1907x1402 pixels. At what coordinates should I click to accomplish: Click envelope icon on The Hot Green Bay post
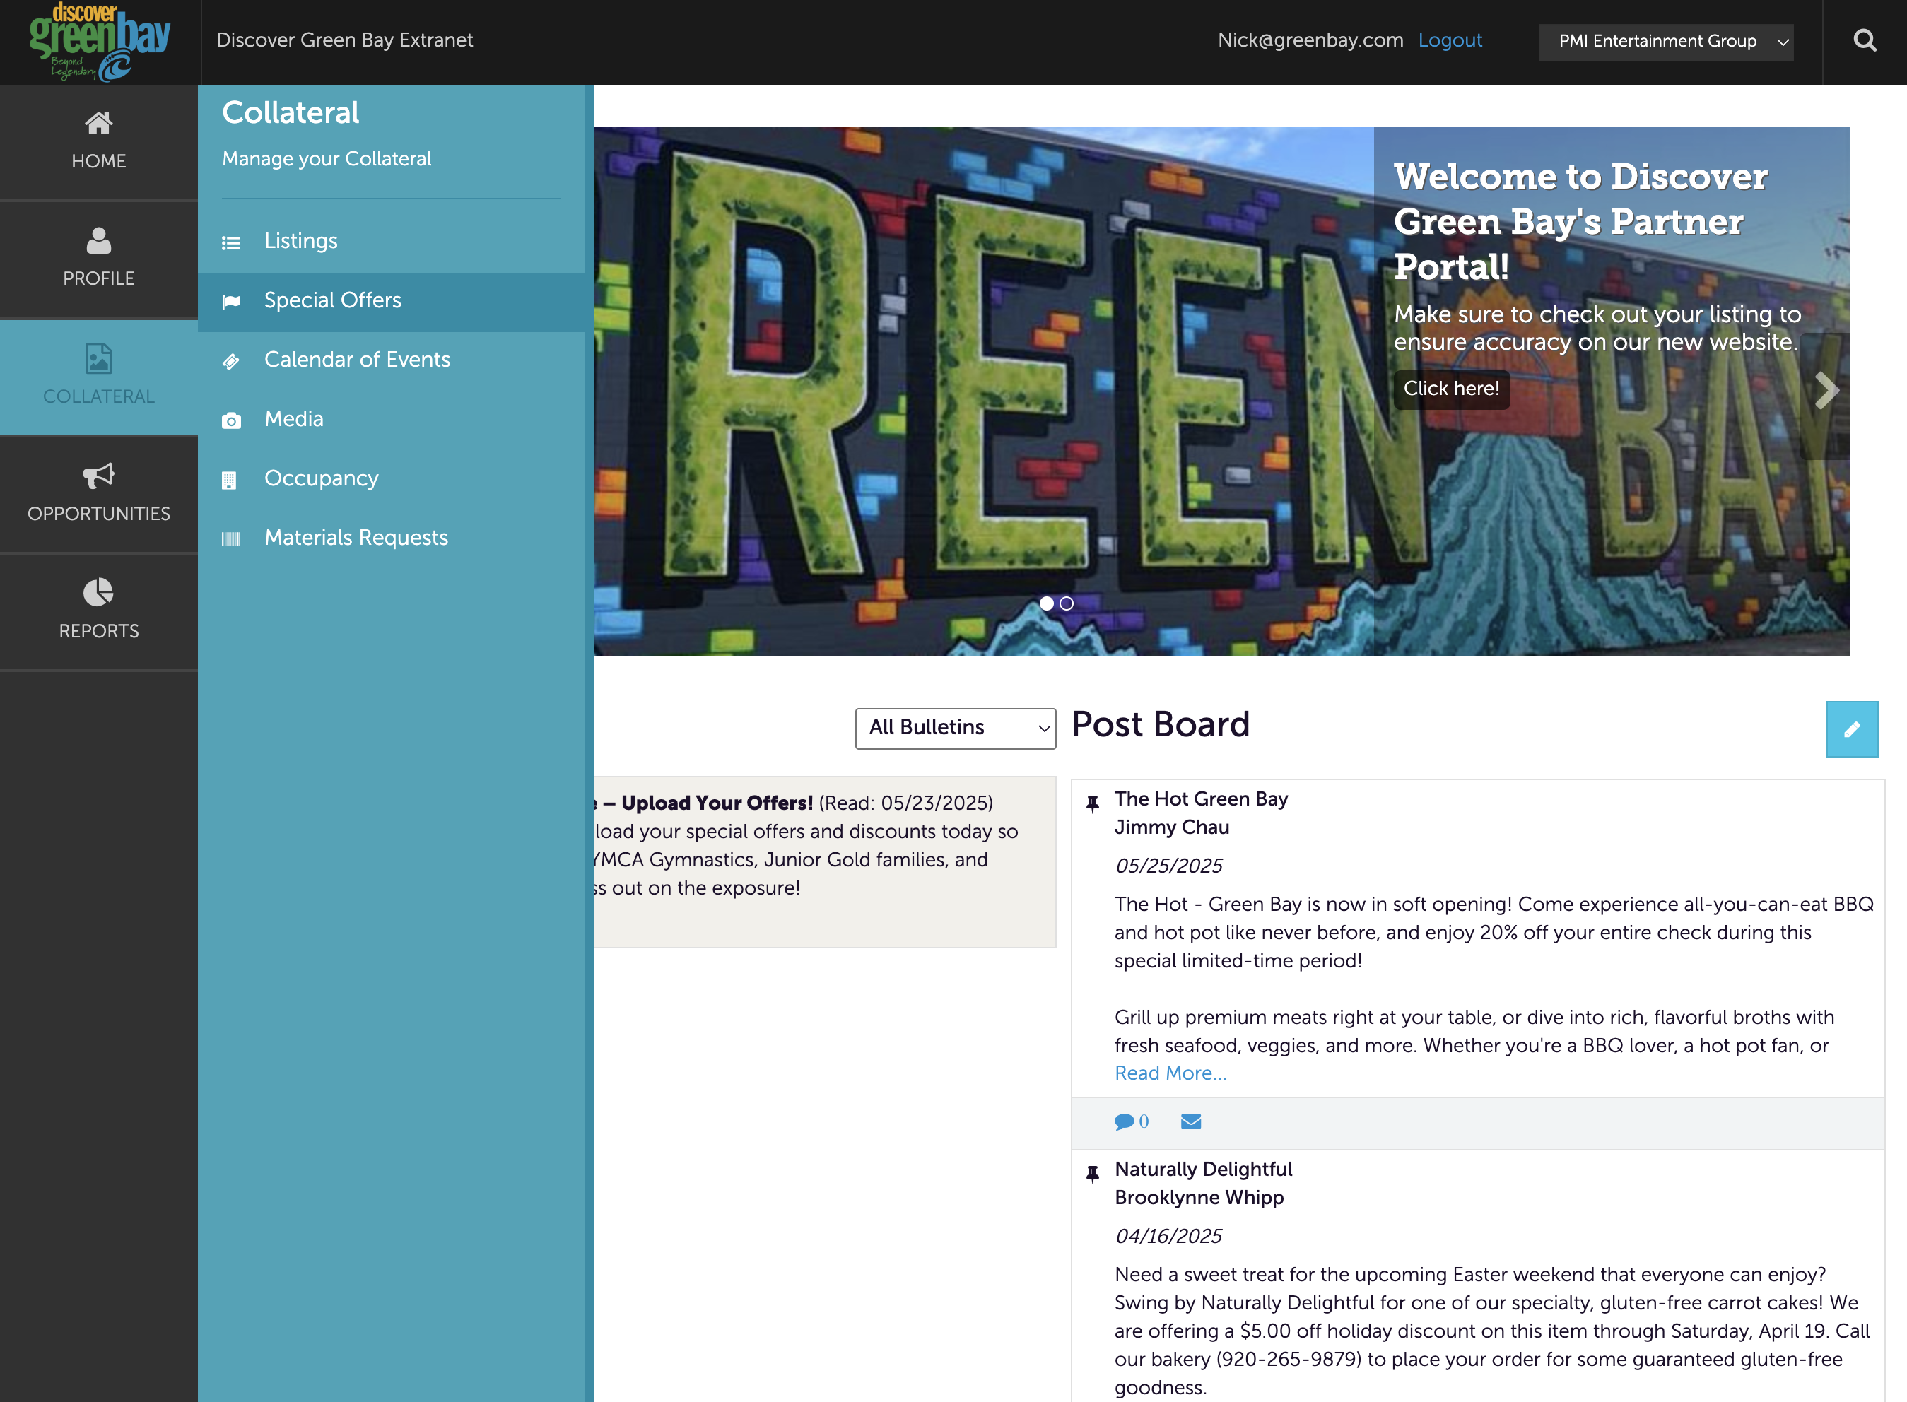pos(1191,1121)
